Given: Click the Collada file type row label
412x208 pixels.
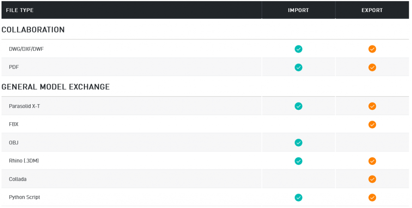Looking at the screenshot, I should click(18, 179).
